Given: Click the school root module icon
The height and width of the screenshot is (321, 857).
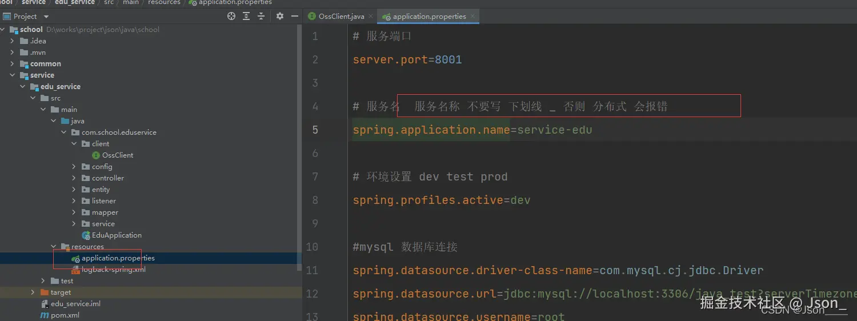Looking at the screenshot, I should pyautogui.click(x=14, y=30).
